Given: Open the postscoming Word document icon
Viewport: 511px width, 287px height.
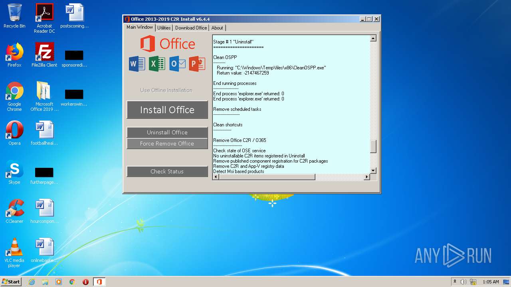Looking at the screenshot, I should [x=74, y=16].
